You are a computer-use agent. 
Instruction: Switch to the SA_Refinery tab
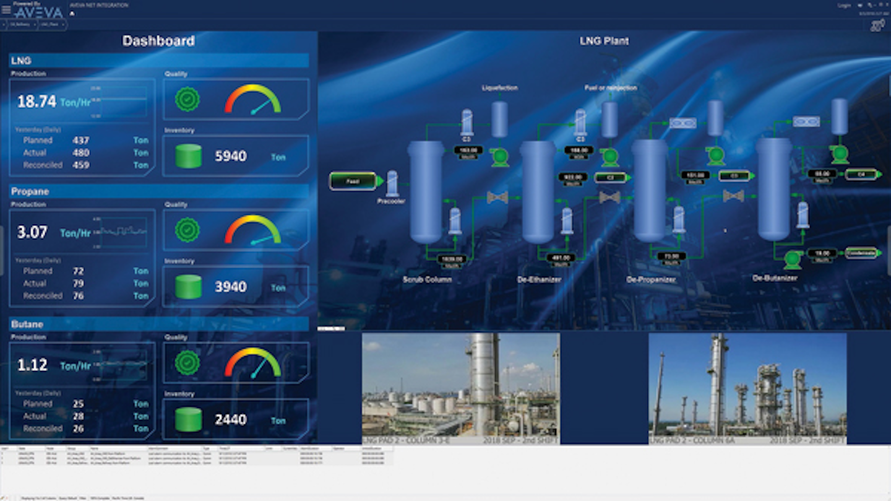(x=20, y=25)
